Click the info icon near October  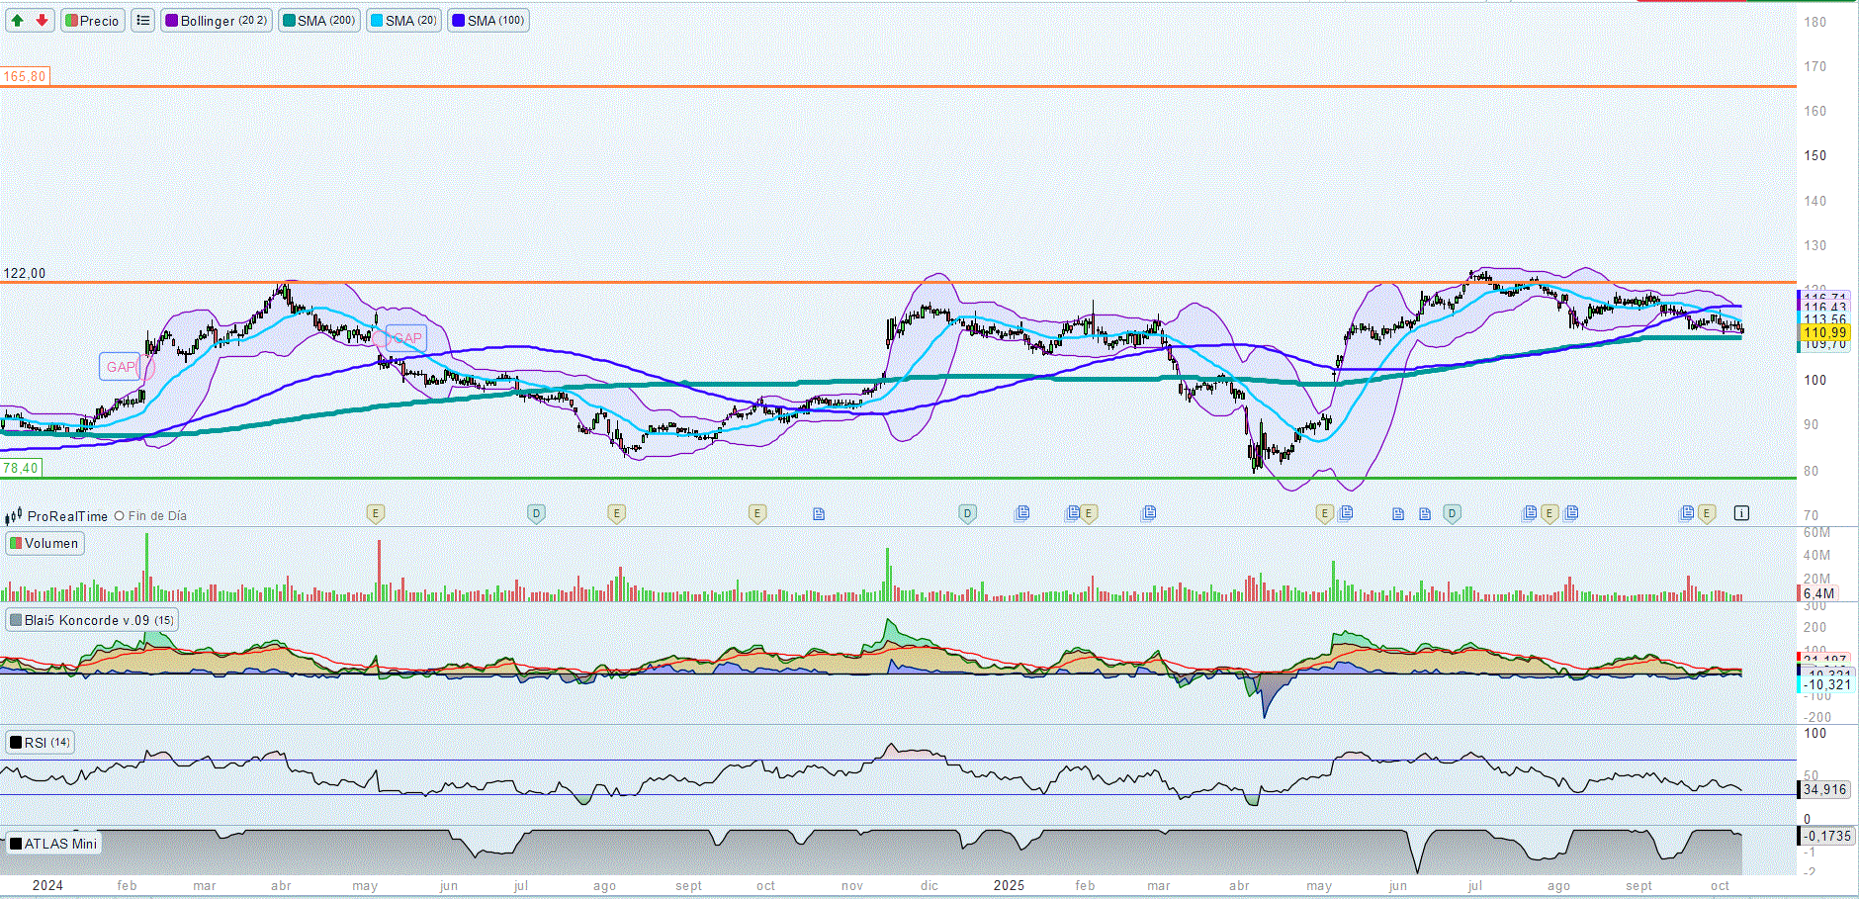(x=1741, y=513)
